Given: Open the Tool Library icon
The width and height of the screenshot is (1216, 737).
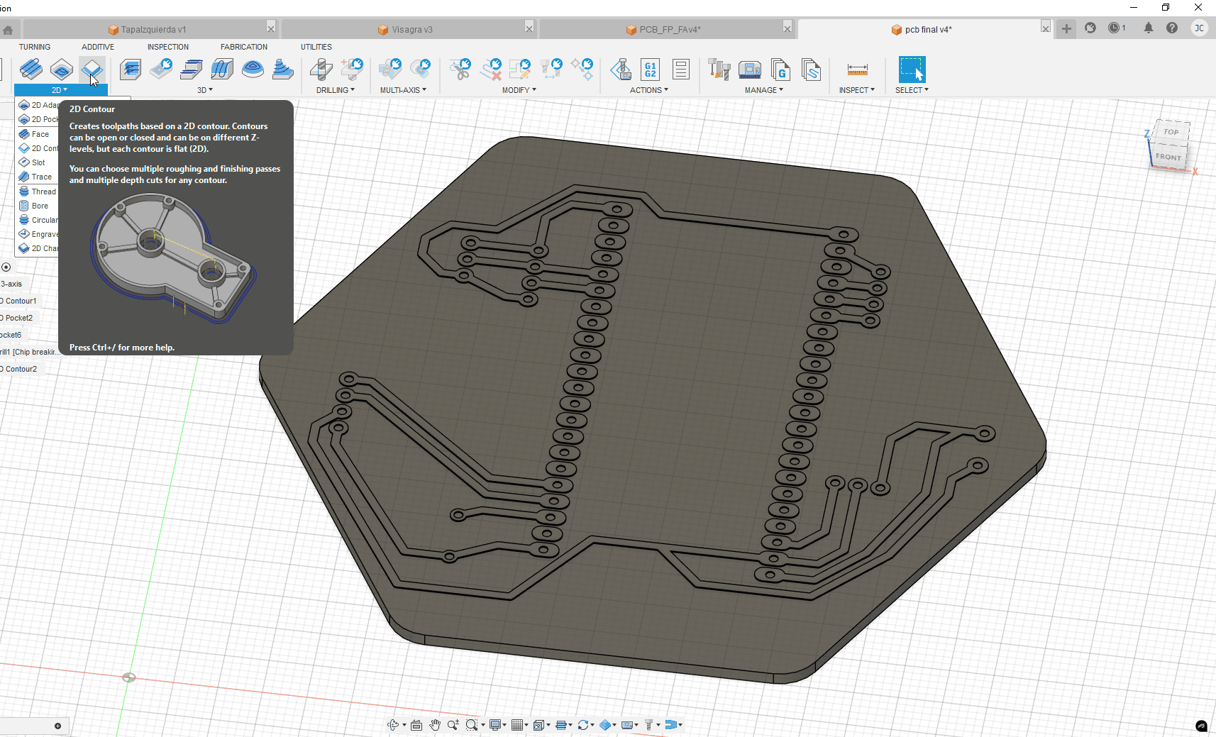Looking at the screenshot, I should point(719,70).
